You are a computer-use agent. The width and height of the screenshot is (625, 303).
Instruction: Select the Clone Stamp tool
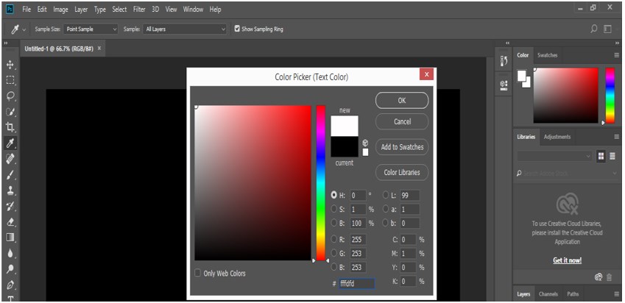click(10, 190)
